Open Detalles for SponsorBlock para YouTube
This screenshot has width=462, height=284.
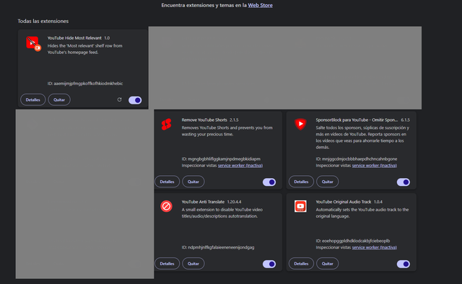[x=301, y=182]
